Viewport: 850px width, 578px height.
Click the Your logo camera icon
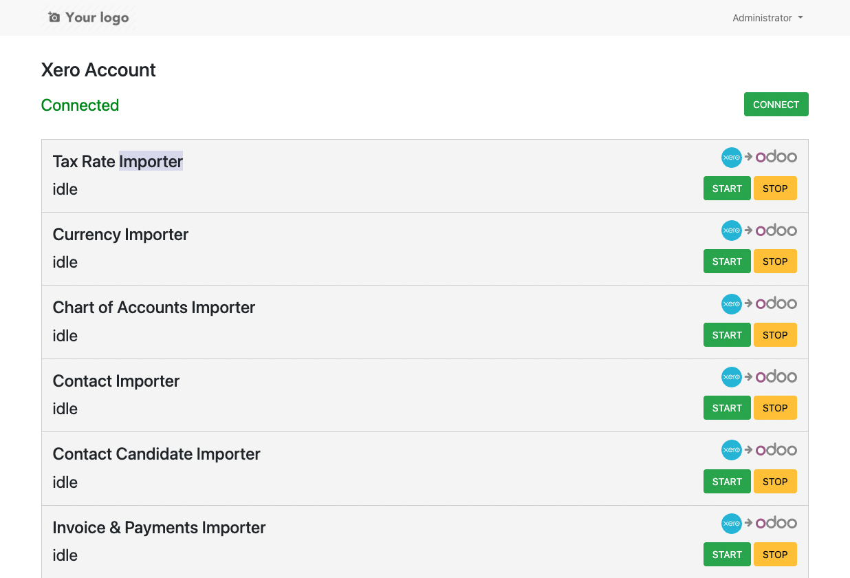click(x=54, y=17)
